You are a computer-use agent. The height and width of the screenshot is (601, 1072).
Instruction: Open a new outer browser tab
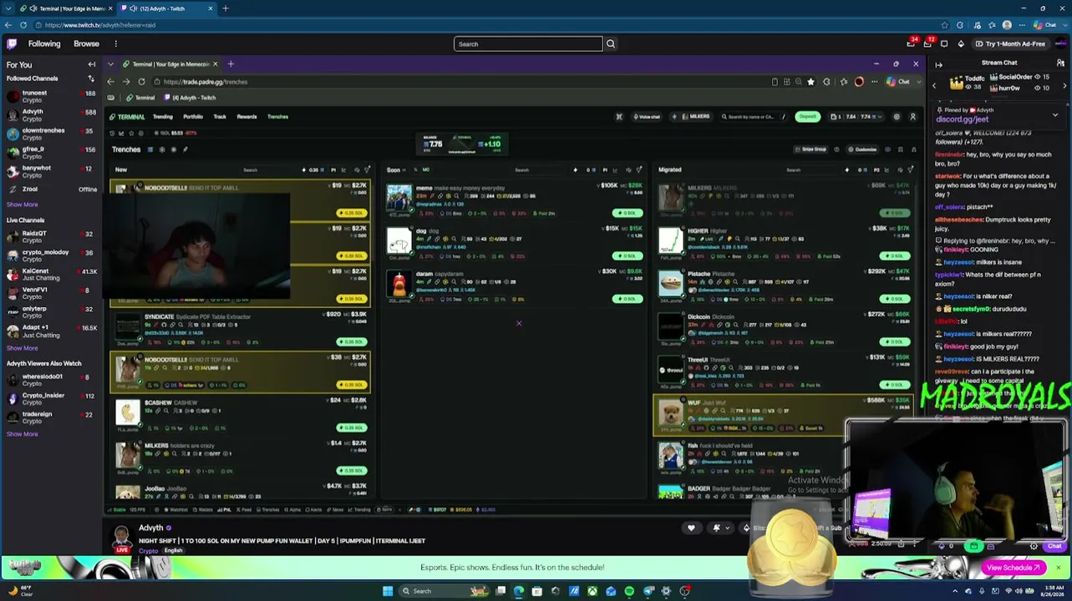tap(226, 8)
